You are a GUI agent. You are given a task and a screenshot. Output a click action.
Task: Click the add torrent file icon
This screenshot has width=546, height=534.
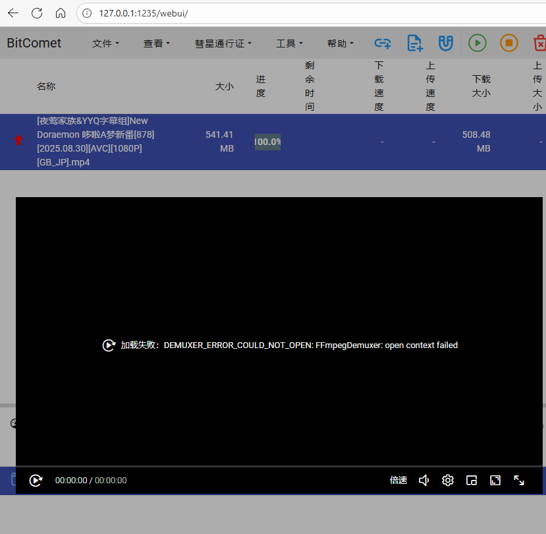tap(414, 44)
